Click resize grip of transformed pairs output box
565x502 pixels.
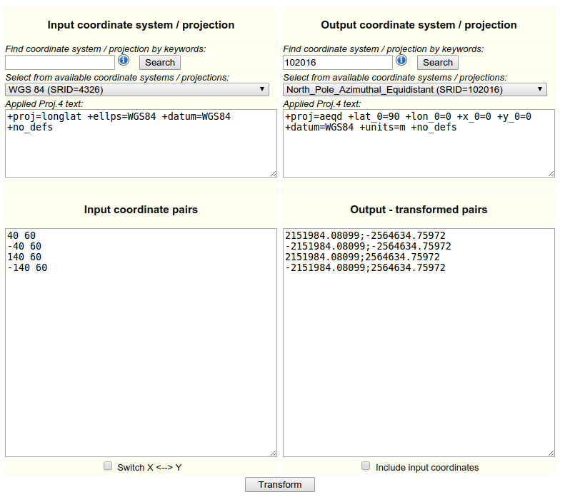(551, 453)
